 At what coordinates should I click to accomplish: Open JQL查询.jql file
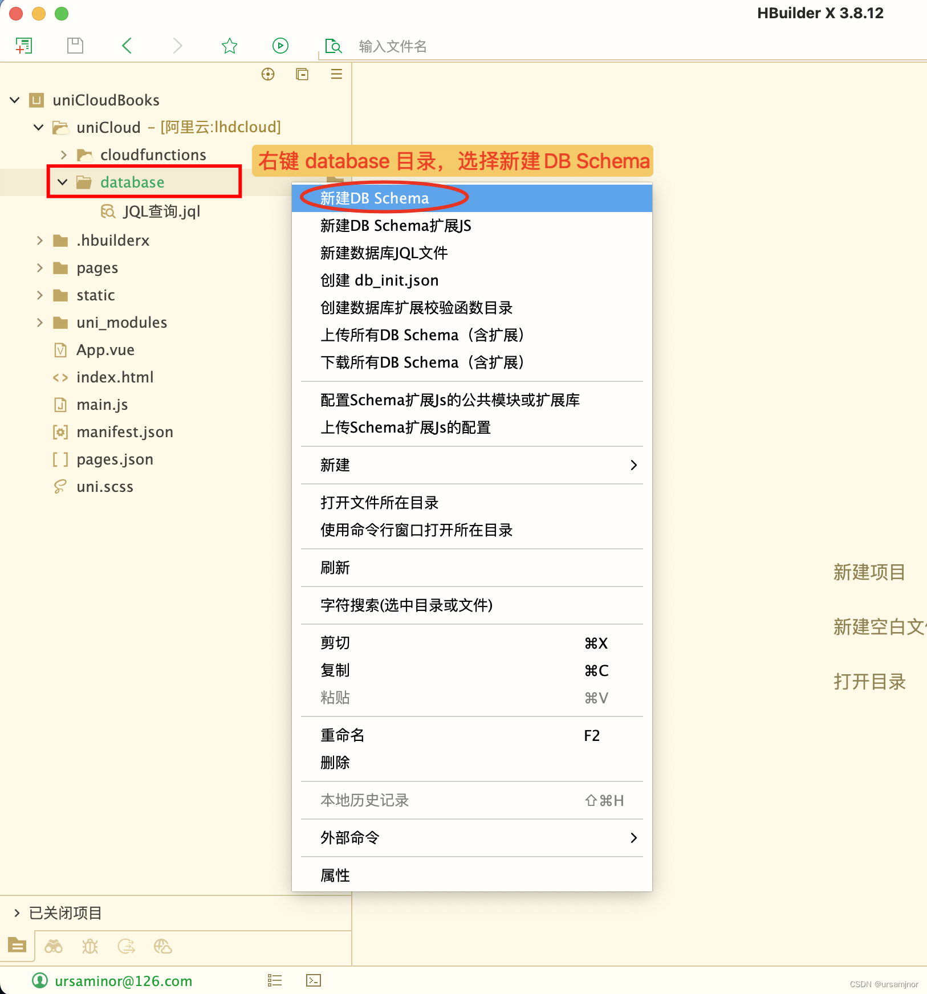pyautogui.click(x=161, y=212)
